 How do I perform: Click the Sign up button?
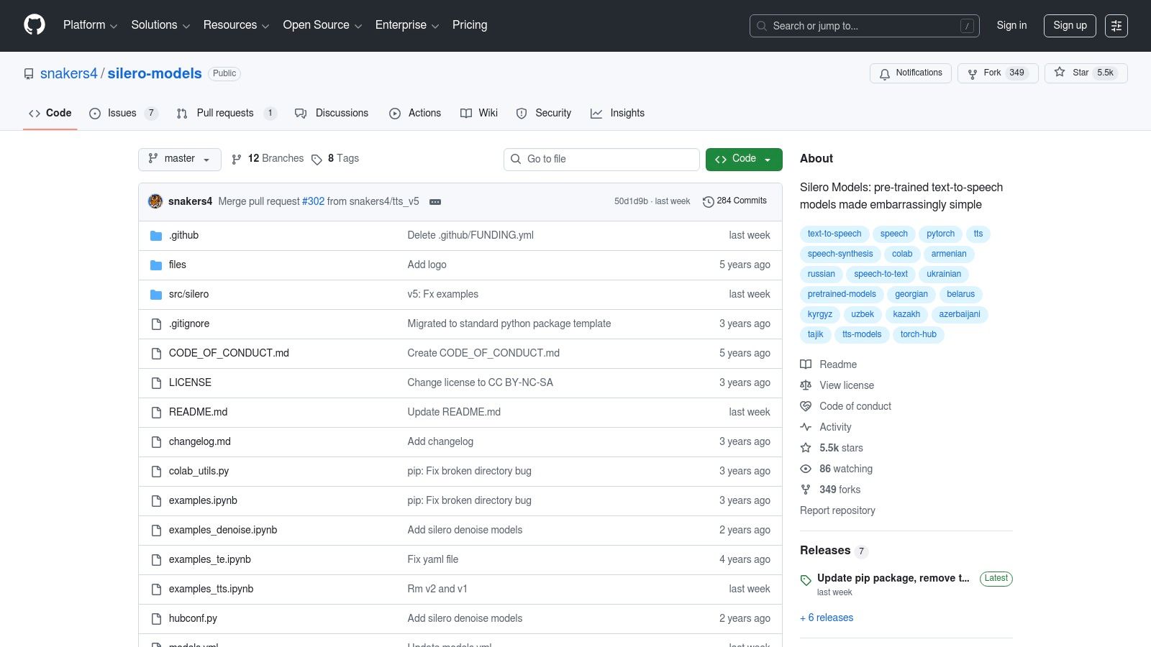click(1069, 26)
